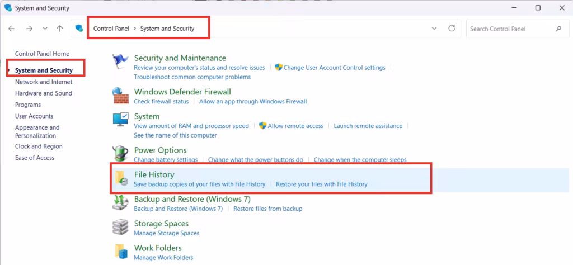Open the Windows Defender Firewall heading
The height and width of the screenshot is (265, 573).
pyautogui.click(x=183, y=92)
